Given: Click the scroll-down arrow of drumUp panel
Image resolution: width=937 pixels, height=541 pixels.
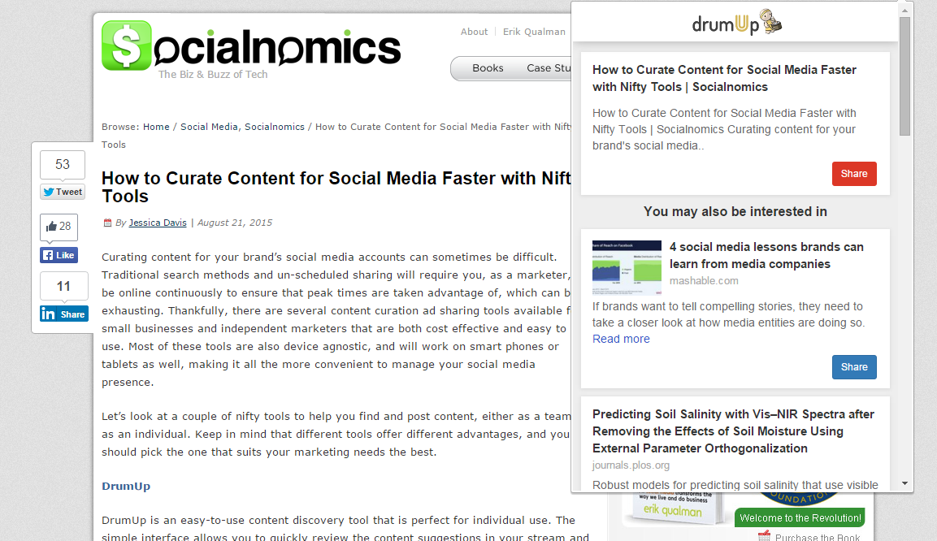Looking at the screenshot, I should point(904,483).
